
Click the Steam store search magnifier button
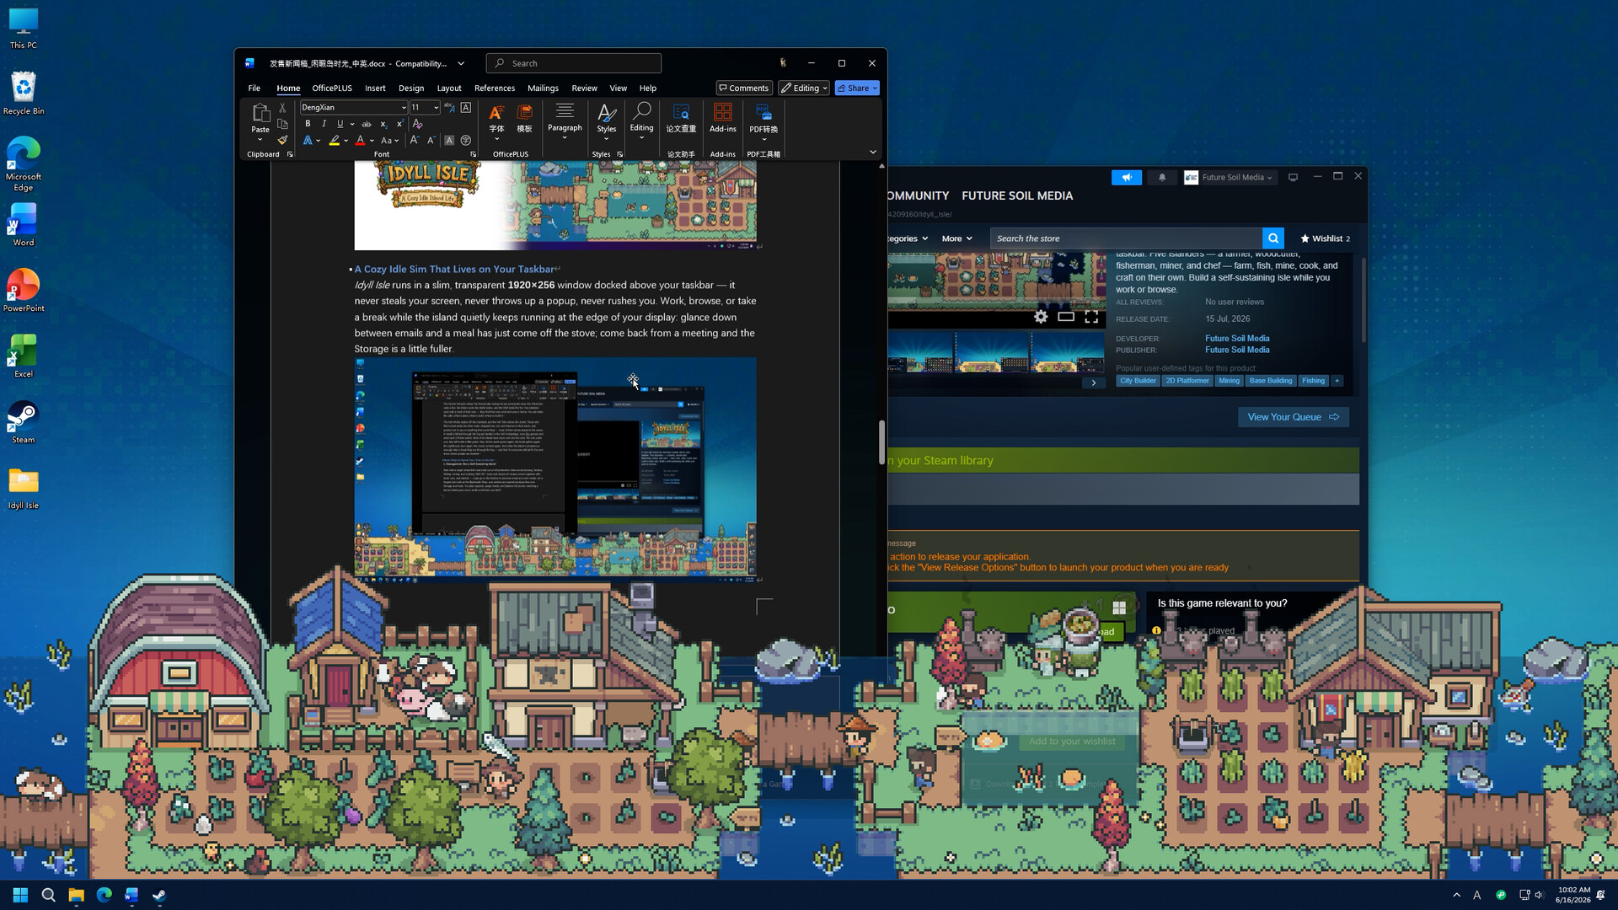(x=1273, y=238)
